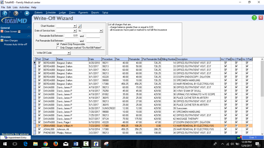This screenshot has width=264, height=148.
Task: Open the Windows Start menu
Action: click(5, 144)
